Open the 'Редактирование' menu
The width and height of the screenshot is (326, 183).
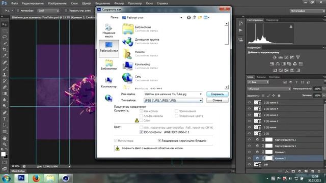click(33, 4)
